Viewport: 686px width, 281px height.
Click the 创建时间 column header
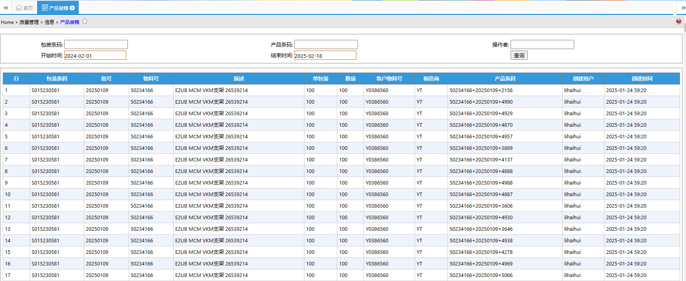642,79
